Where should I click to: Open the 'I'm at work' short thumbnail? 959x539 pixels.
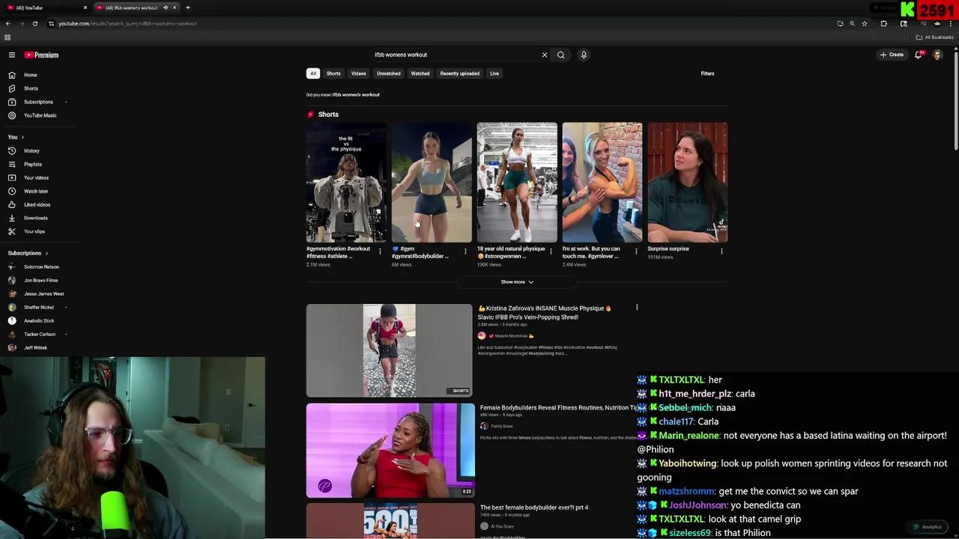point(602,183)
